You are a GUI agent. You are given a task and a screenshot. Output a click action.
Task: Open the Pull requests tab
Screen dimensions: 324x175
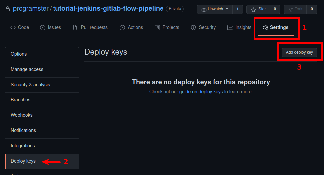(90, 27)
